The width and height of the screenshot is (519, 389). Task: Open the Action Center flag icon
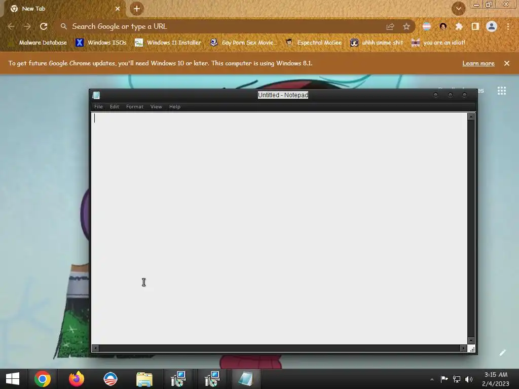point(444,379)
